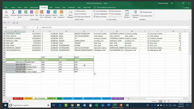The width and height of the screenshot is (194, 109).
Task: Switch to Page Break Preview in status bar
Action: click(x=169, y=101)
